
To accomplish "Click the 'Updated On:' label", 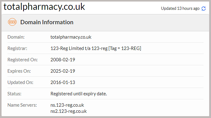I will [x=20, y=82].
